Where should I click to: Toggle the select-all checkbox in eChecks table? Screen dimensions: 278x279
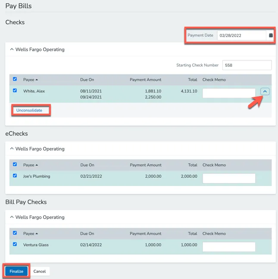(15, 164)
